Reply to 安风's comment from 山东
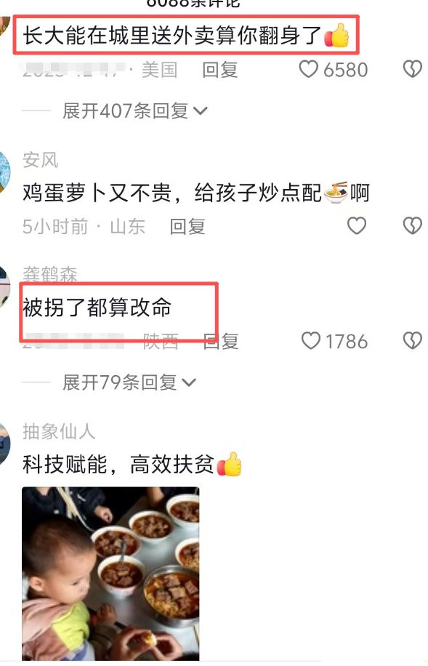Viewport: 428px width, 666px height. (x=187, y=226)
